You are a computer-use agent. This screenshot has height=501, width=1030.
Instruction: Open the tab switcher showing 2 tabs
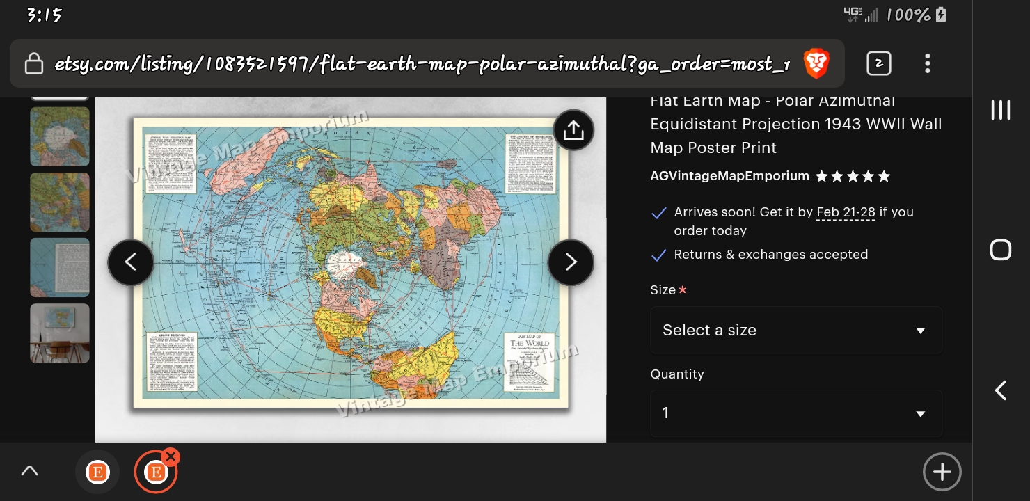pos(879,63)
